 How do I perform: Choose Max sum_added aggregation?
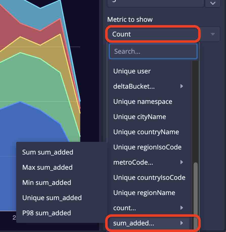click(47, 167)
